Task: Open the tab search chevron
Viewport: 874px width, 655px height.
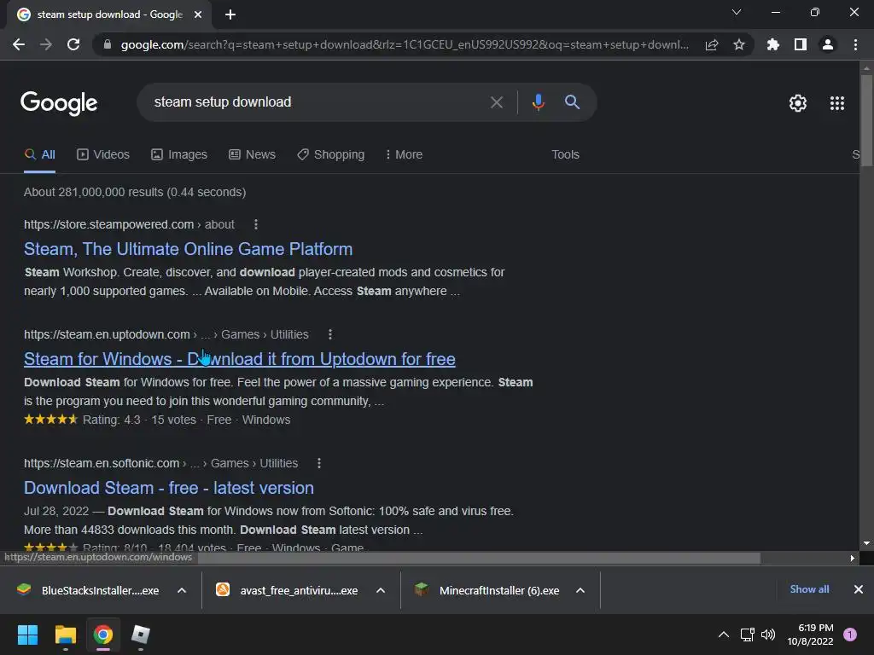Action: click(x=737, y=12)
